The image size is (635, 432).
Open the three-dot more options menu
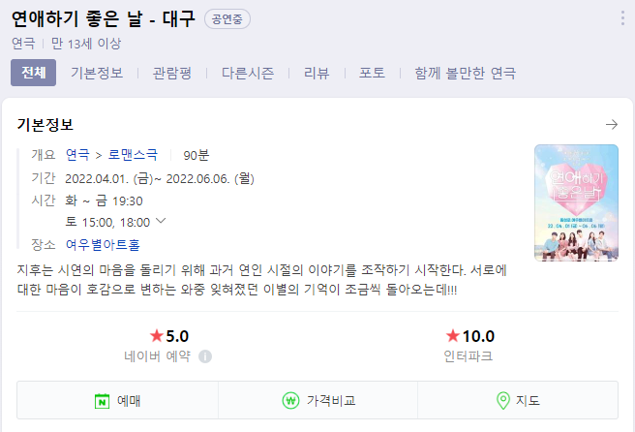tap(622, 18)
